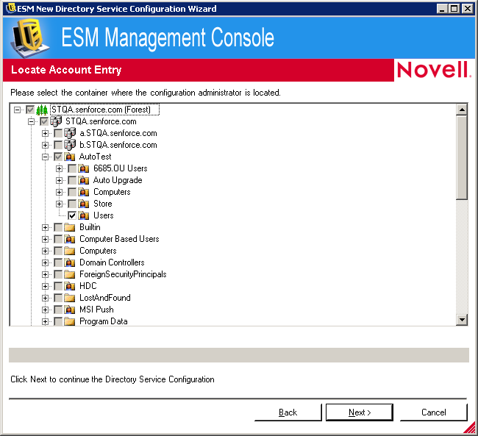The height and width of the screenshot is (436, 478).
Task: Click the domain icon of b.STQA.senforce.com
Action: coord(70,145)
